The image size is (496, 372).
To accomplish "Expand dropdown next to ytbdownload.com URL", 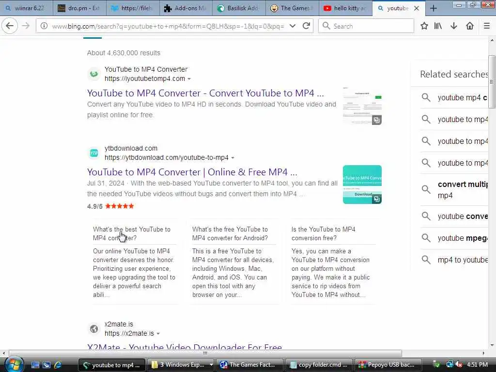I will tap(233, 157).
